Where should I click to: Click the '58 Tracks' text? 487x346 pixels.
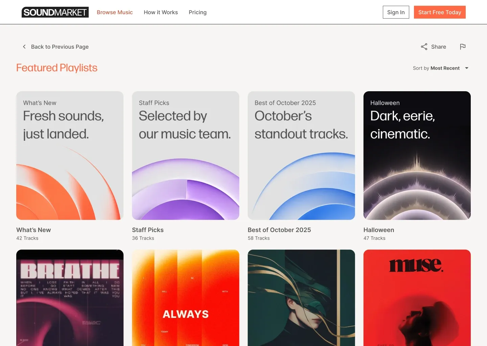coord(259,238)
